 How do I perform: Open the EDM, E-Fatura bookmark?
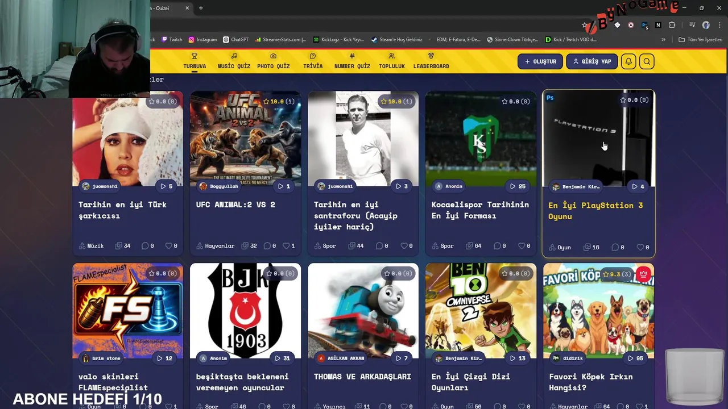click(x=454, y=40)
